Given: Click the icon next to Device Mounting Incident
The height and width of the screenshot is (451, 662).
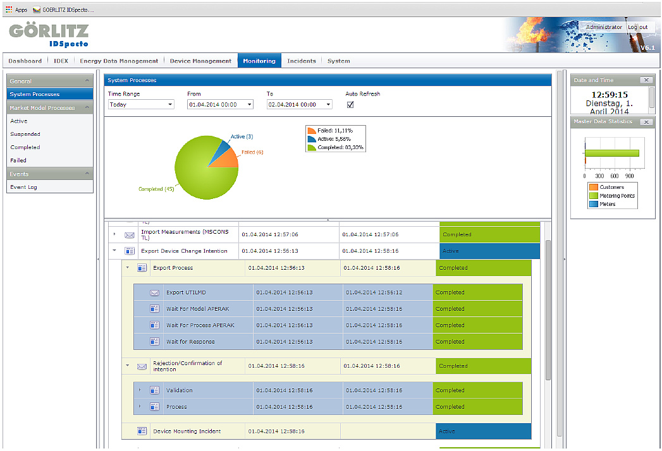Looking at the screenshot, I should 142,431.
